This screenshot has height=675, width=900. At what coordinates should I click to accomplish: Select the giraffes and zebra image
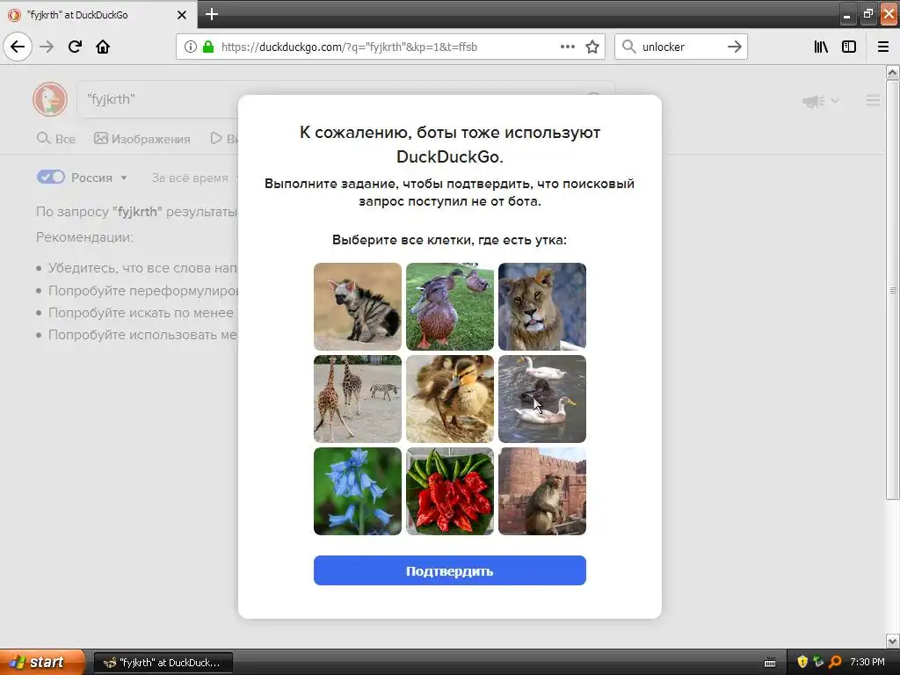pyautogui.click(x=357, y=399)
